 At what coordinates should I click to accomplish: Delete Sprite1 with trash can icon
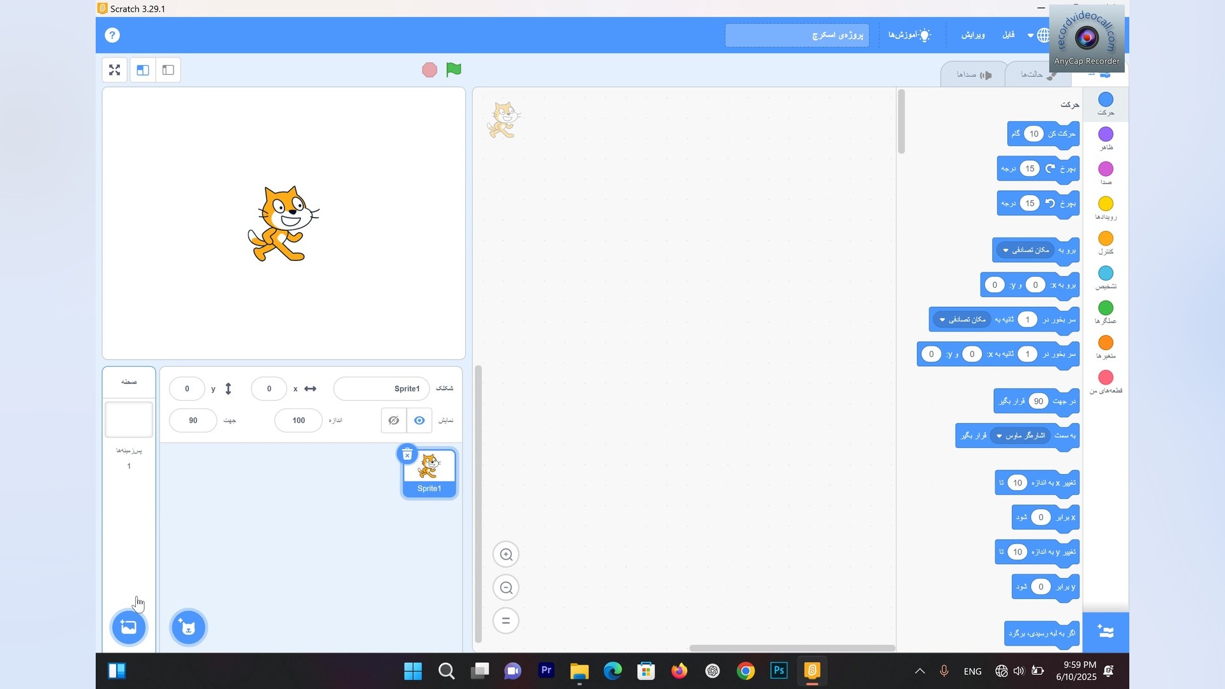[x=407, y=454]
